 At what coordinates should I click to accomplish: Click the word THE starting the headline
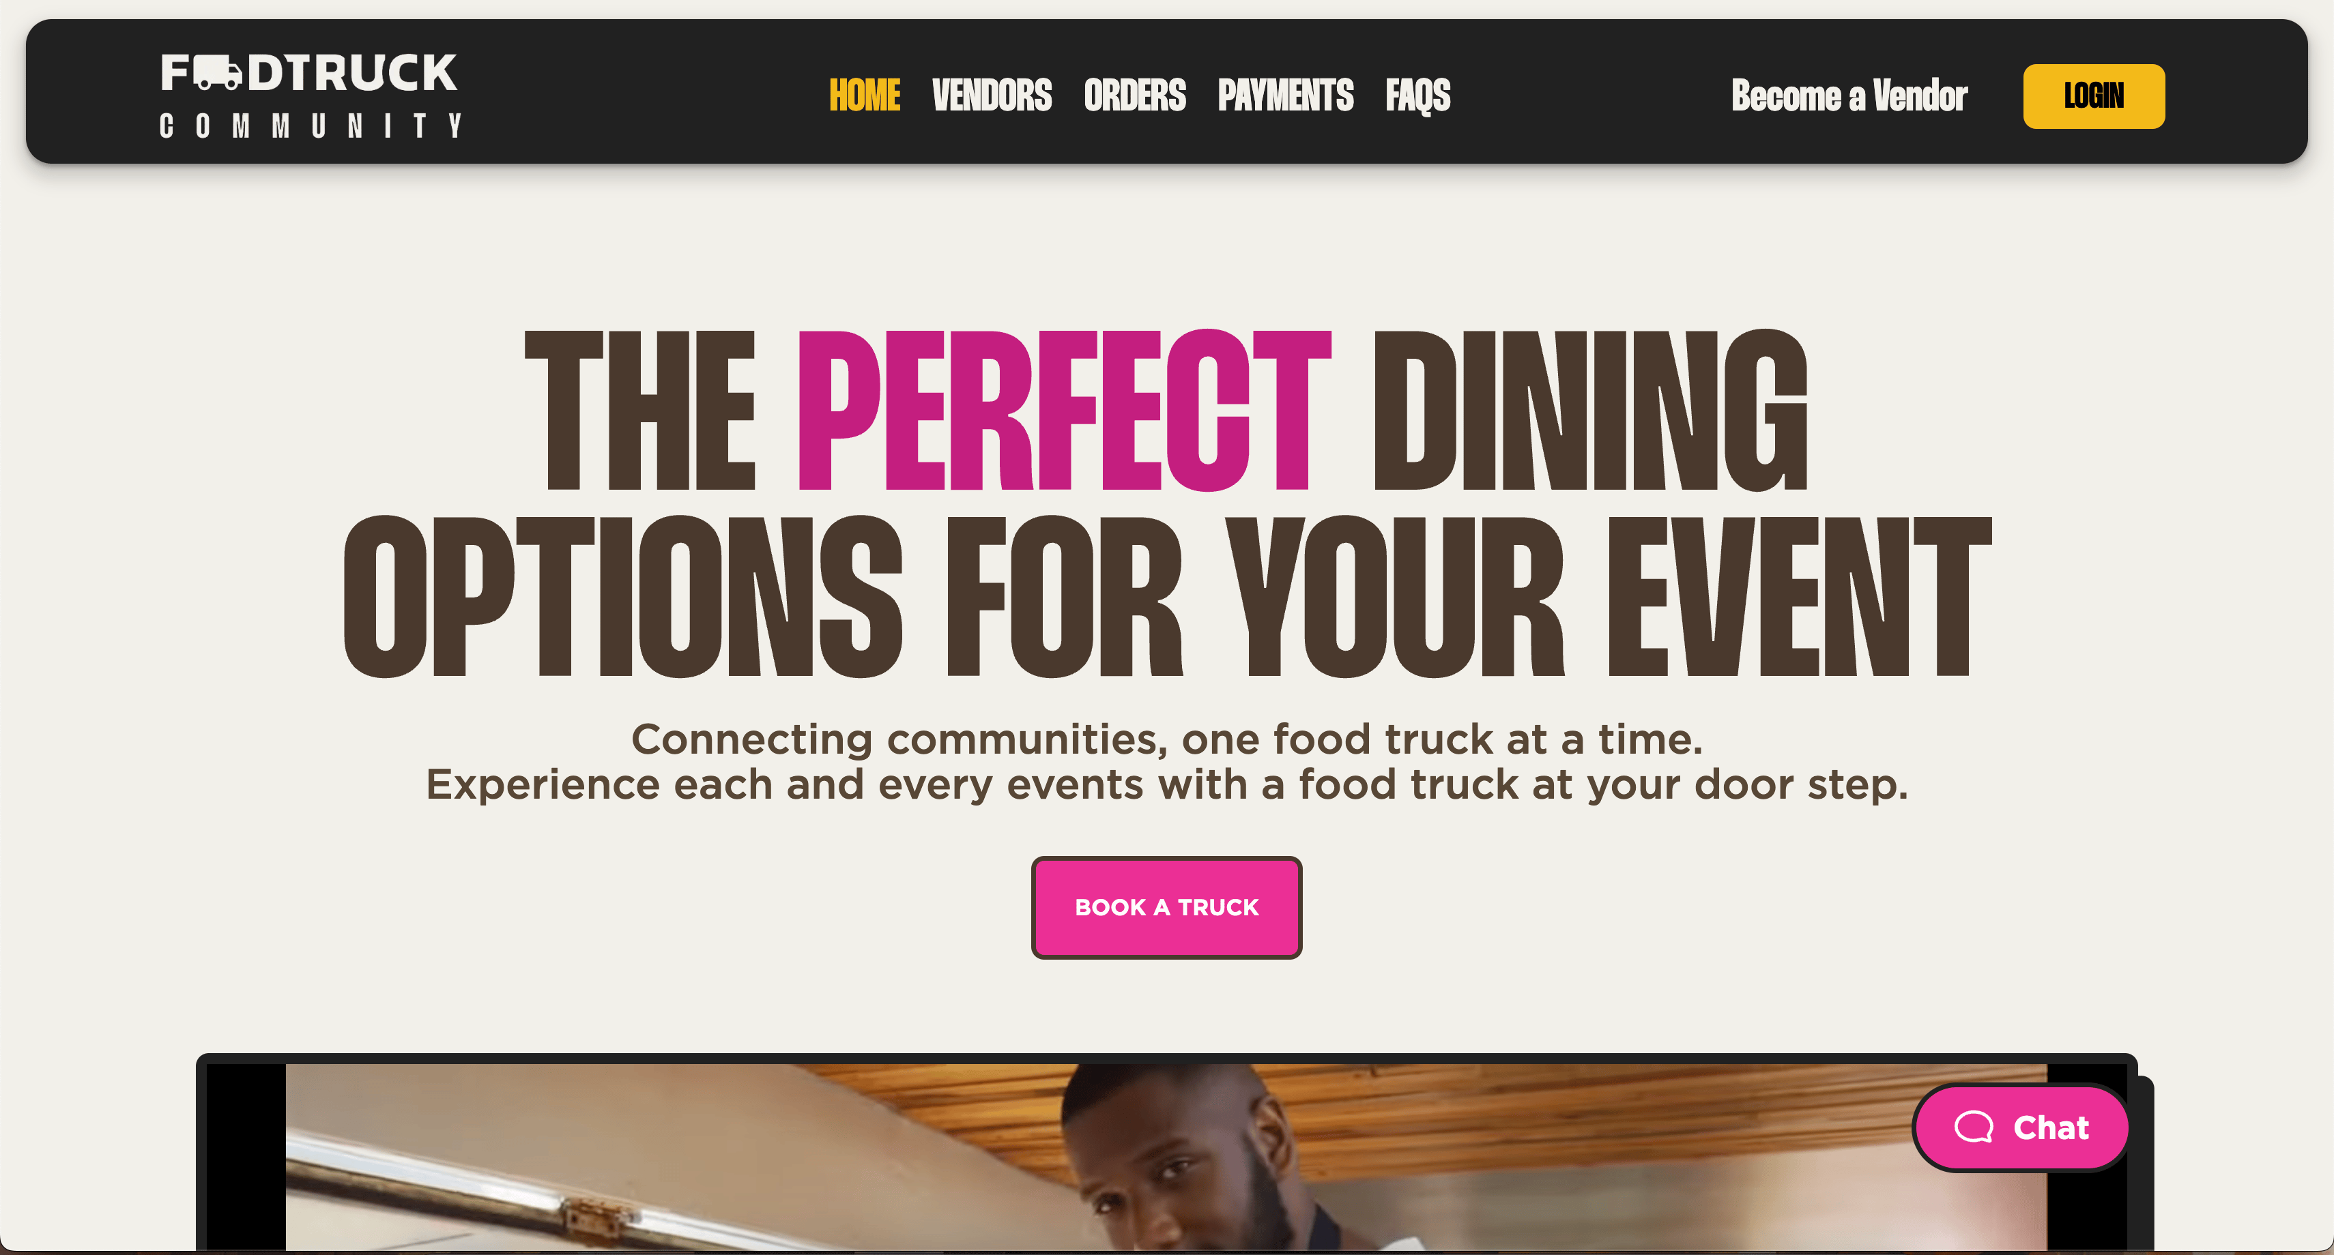point(641,410)
